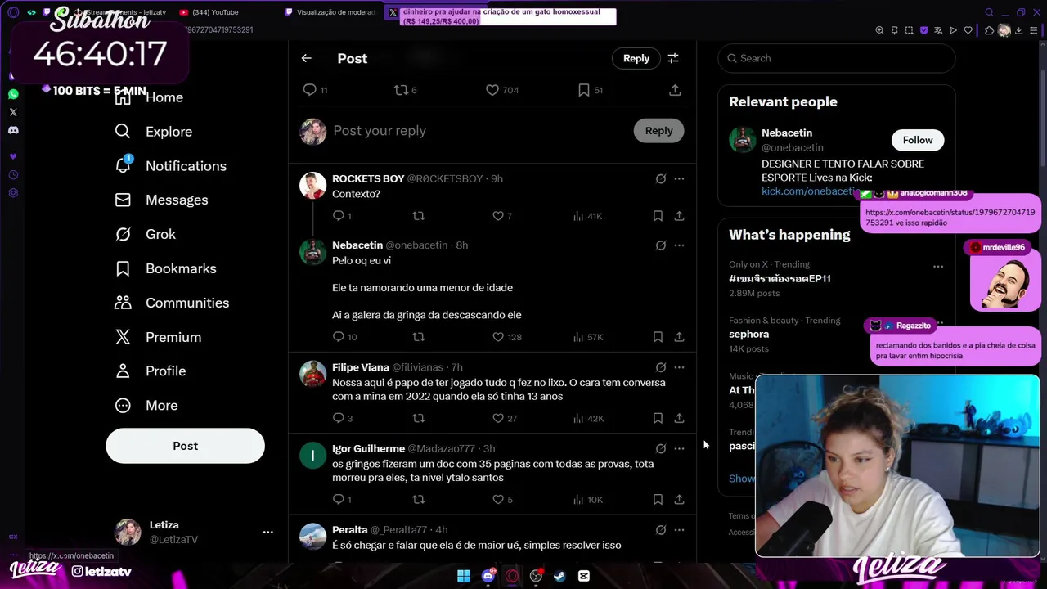The height and width of the screenshot is (589, 1047).
Task: View analytics of ROCKETS BOY reply 41K
Action: tap(587, 216)
